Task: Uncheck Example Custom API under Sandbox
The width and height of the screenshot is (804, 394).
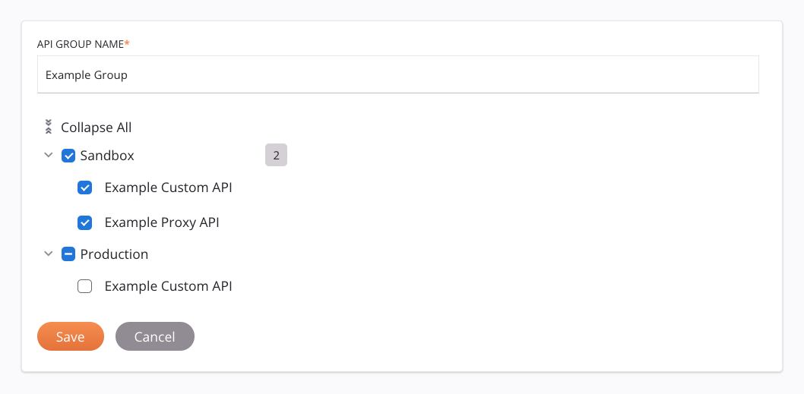Action: [85, 188]
